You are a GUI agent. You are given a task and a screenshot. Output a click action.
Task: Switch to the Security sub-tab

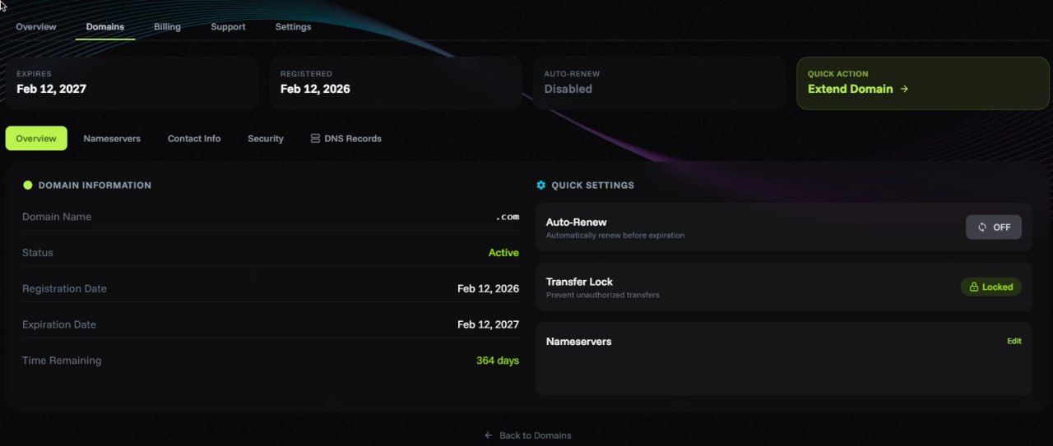266,138
